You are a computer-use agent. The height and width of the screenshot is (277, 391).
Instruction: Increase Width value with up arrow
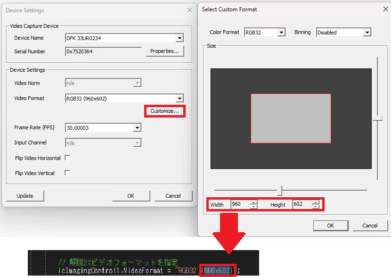click(x=253, y=202)
